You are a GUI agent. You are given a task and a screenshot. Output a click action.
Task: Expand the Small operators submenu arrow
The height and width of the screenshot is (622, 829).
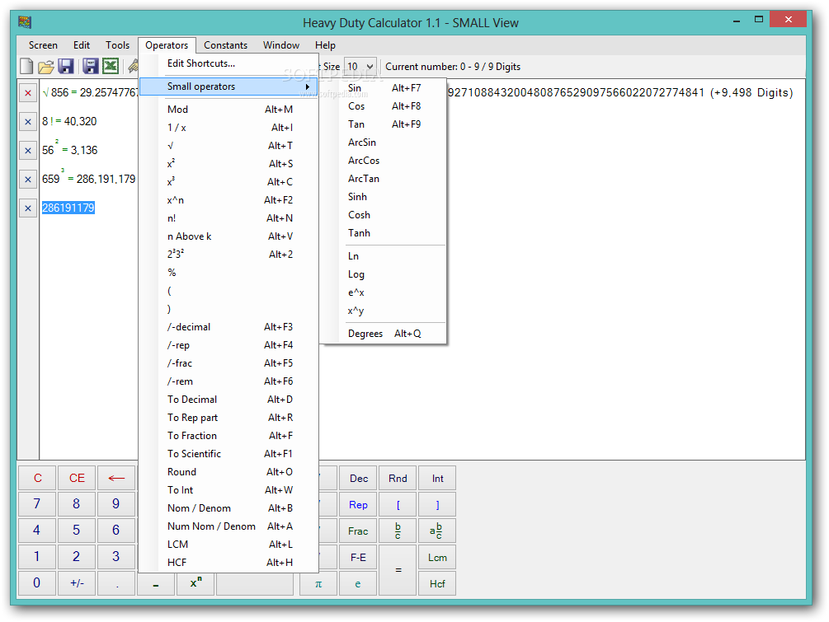307,87
